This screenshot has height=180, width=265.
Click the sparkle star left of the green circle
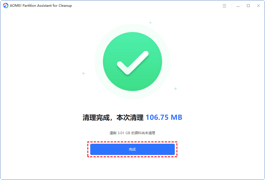point(83,73)
